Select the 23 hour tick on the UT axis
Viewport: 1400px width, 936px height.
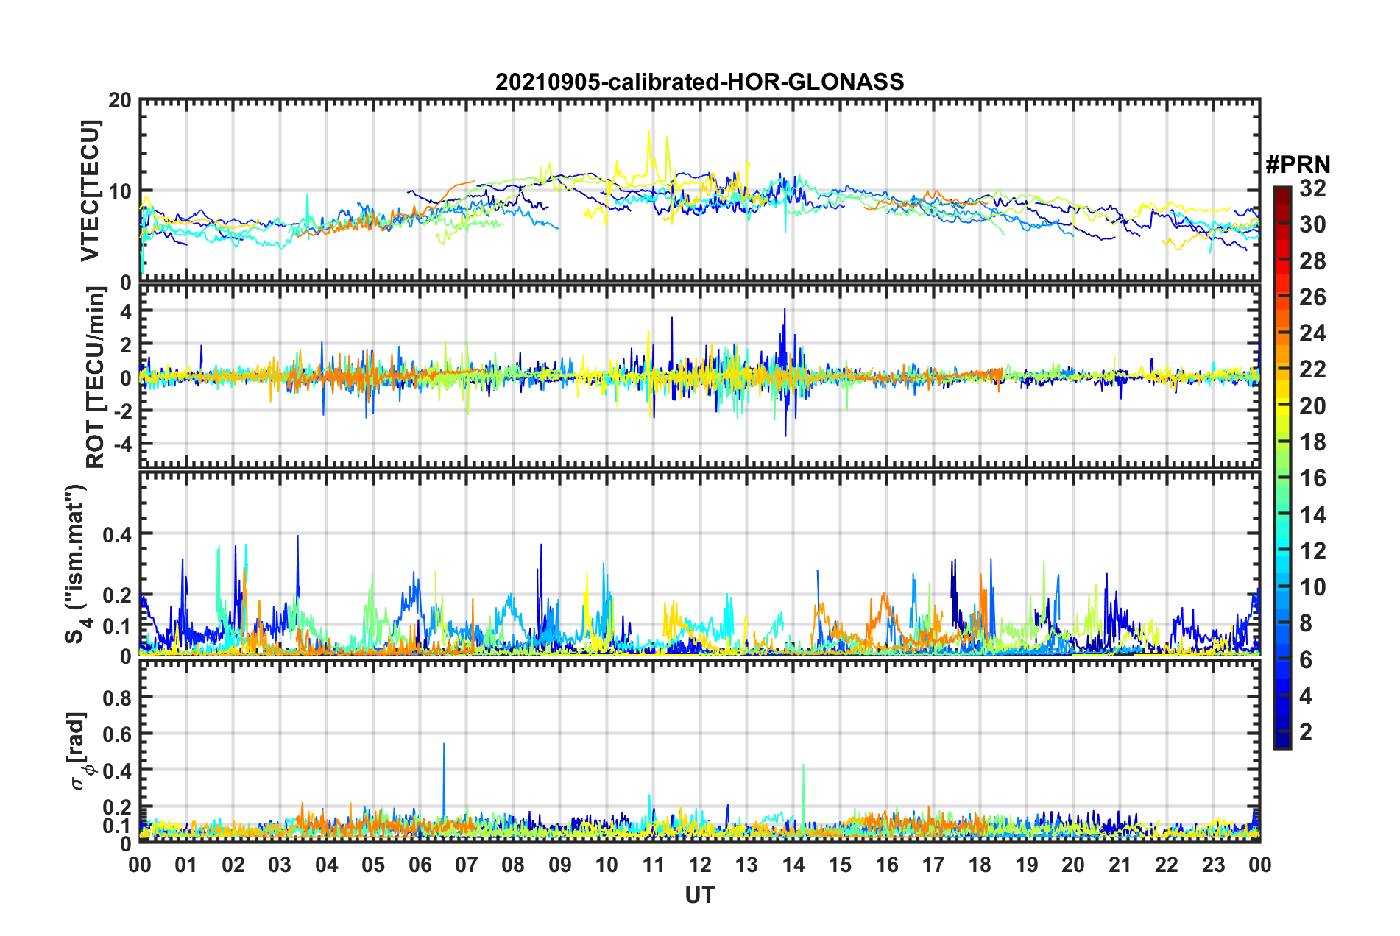click(1214, 865)
